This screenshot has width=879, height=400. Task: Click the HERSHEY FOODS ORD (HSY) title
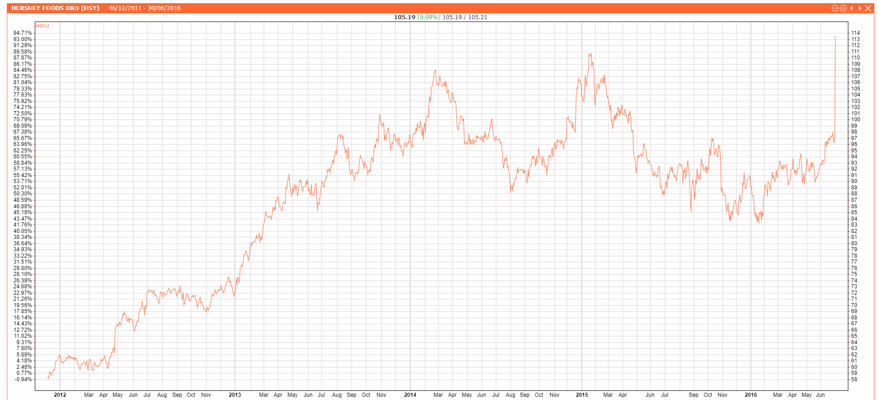click(x=55, y=8)
